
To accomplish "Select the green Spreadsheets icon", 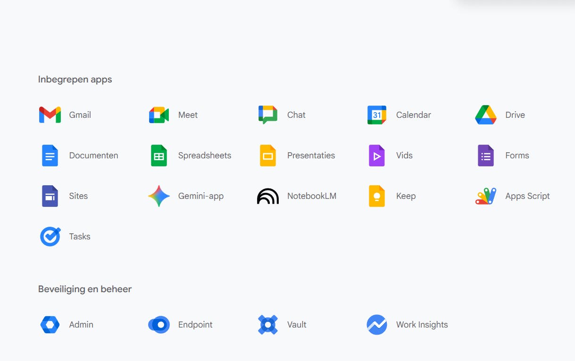I will [159, 156].
